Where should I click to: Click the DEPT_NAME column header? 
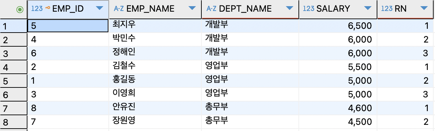250,9
